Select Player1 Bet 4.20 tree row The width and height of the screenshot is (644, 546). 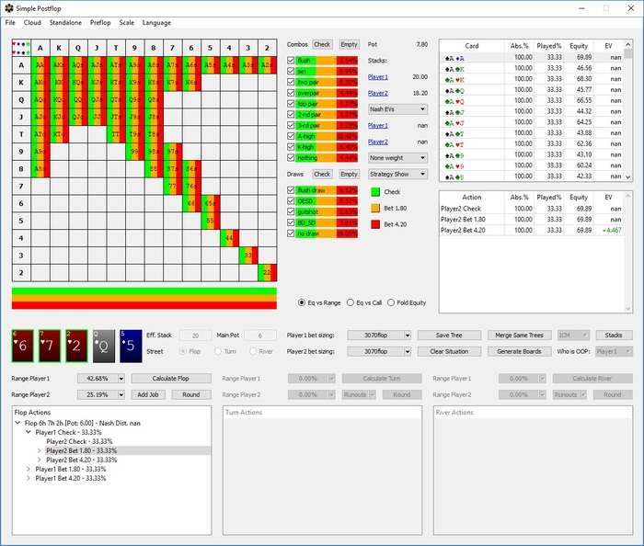pyautogui.click(x=71, y=478)
